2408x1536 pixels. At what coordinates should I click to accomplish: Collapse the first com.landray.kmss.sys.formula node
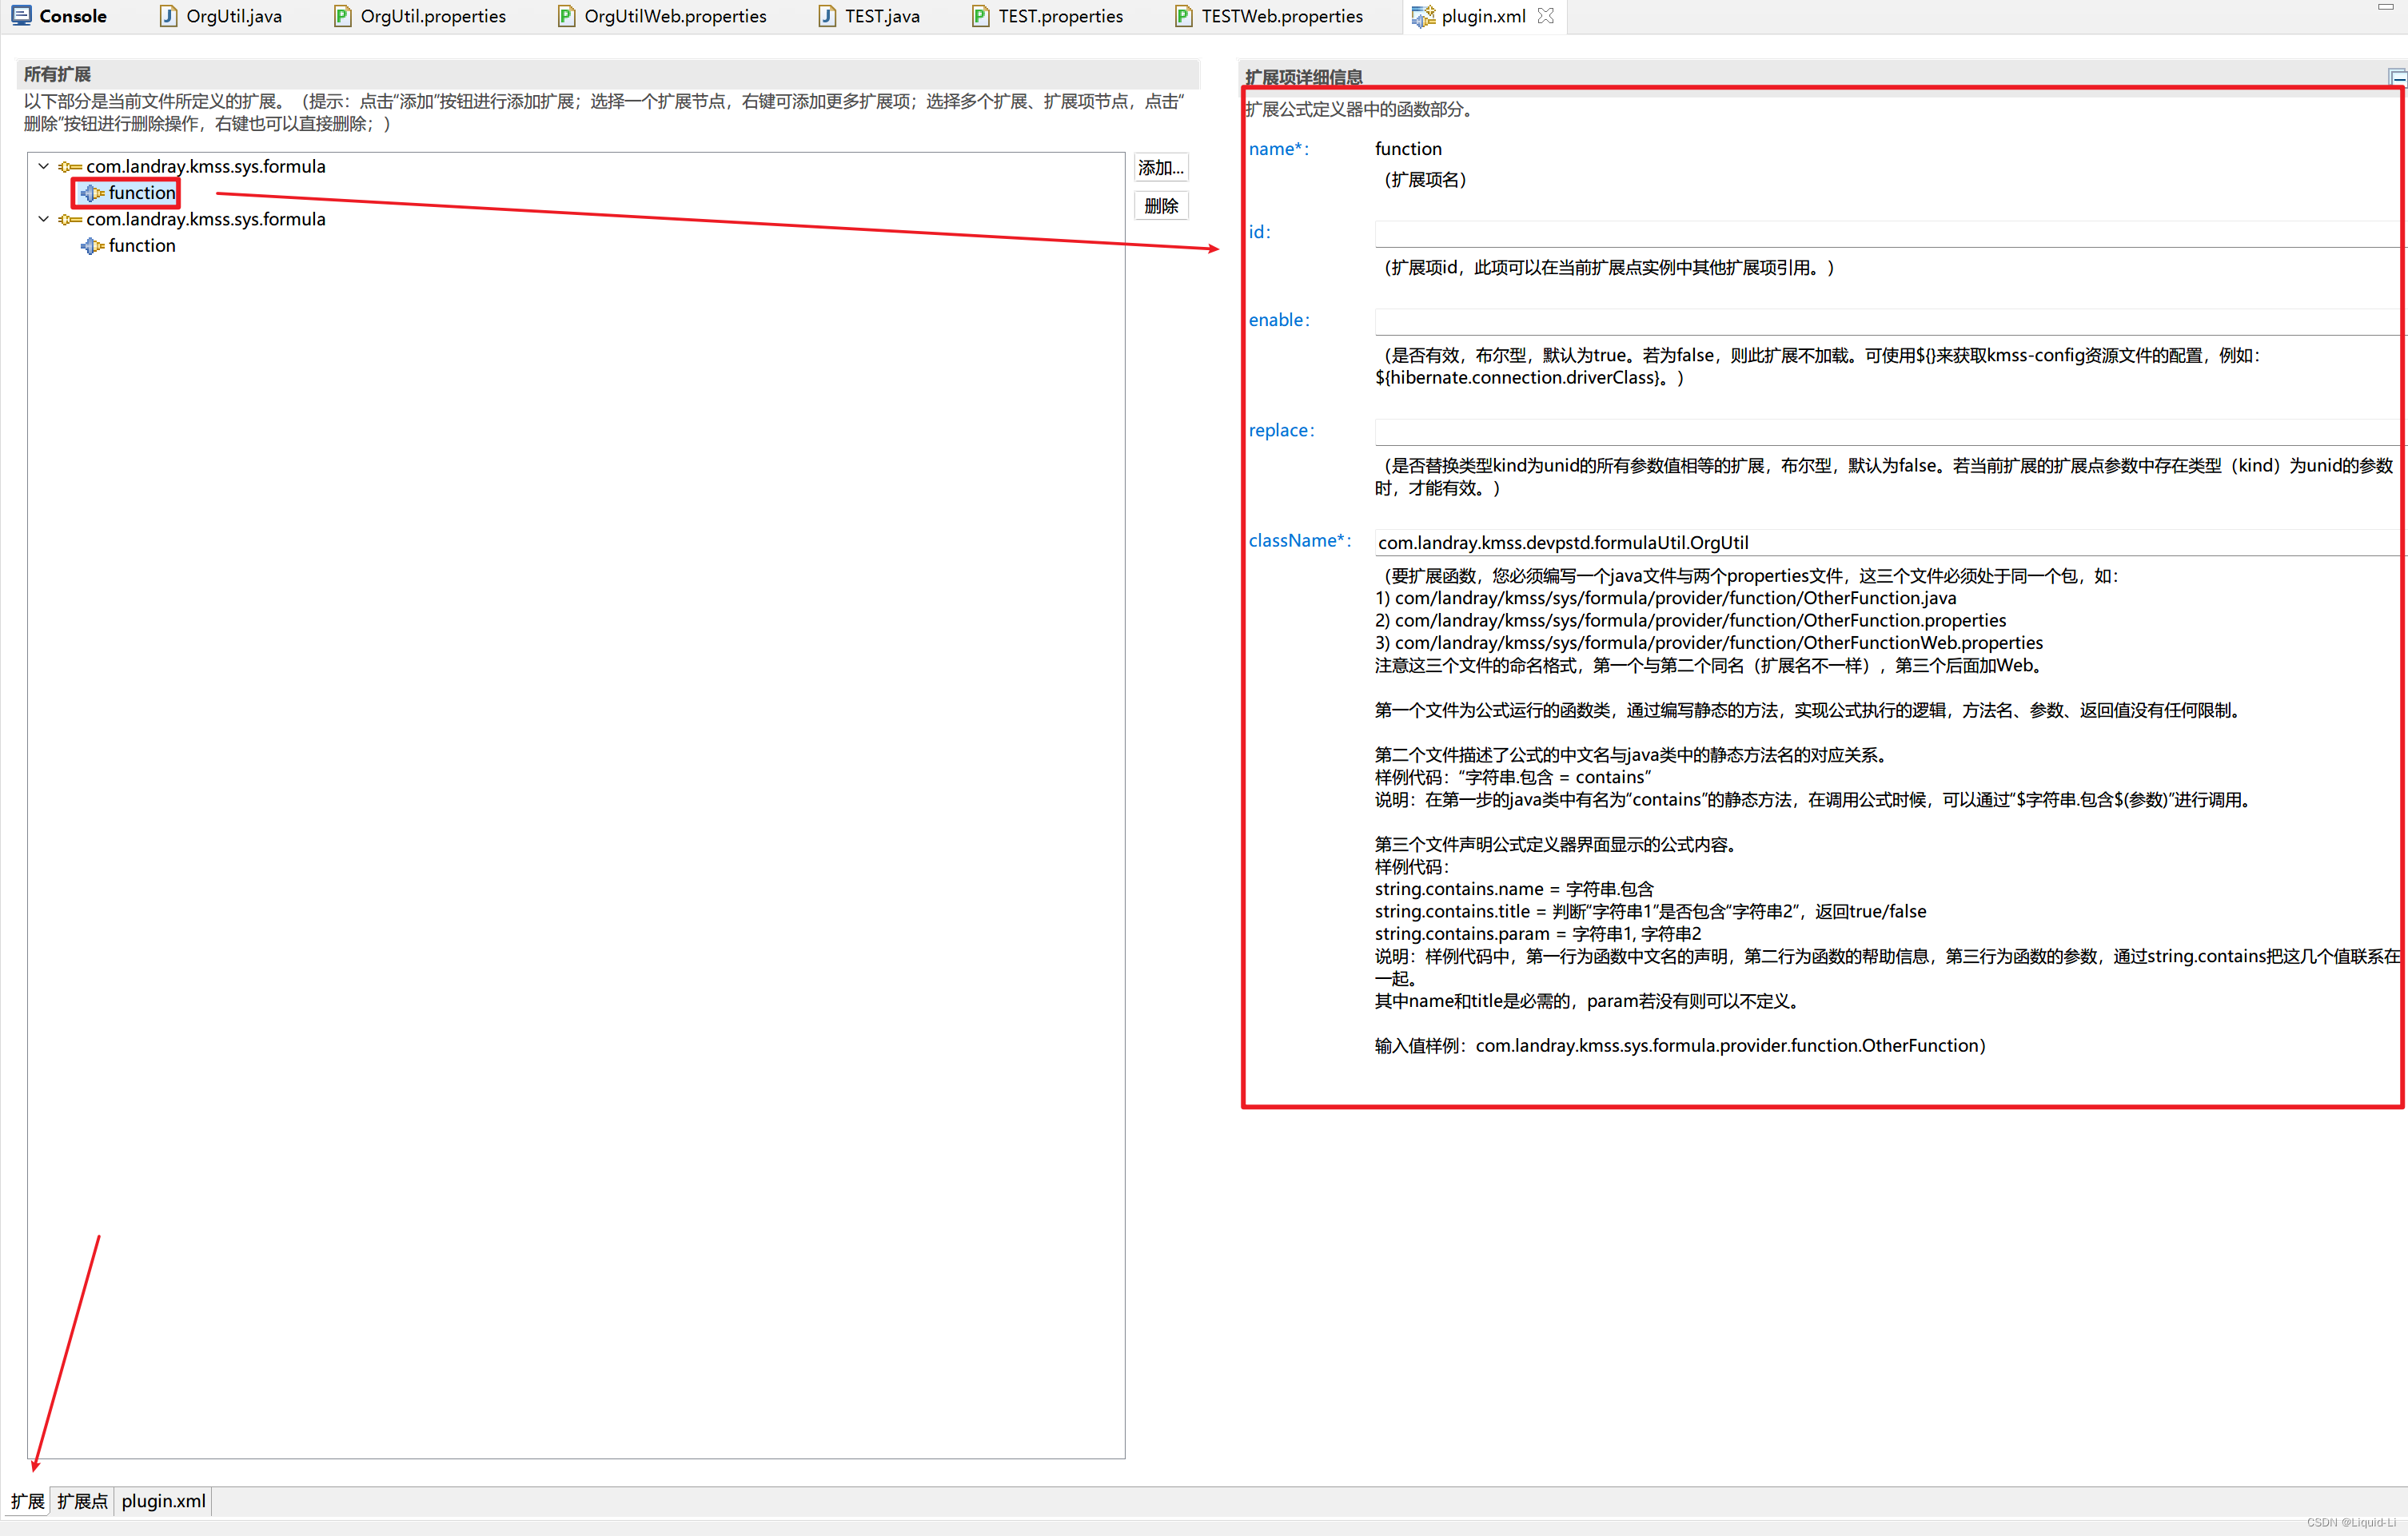[43, 166]
